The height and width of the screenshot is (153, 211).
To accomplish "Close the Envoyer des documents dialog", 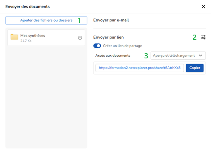I will (203, 6).
